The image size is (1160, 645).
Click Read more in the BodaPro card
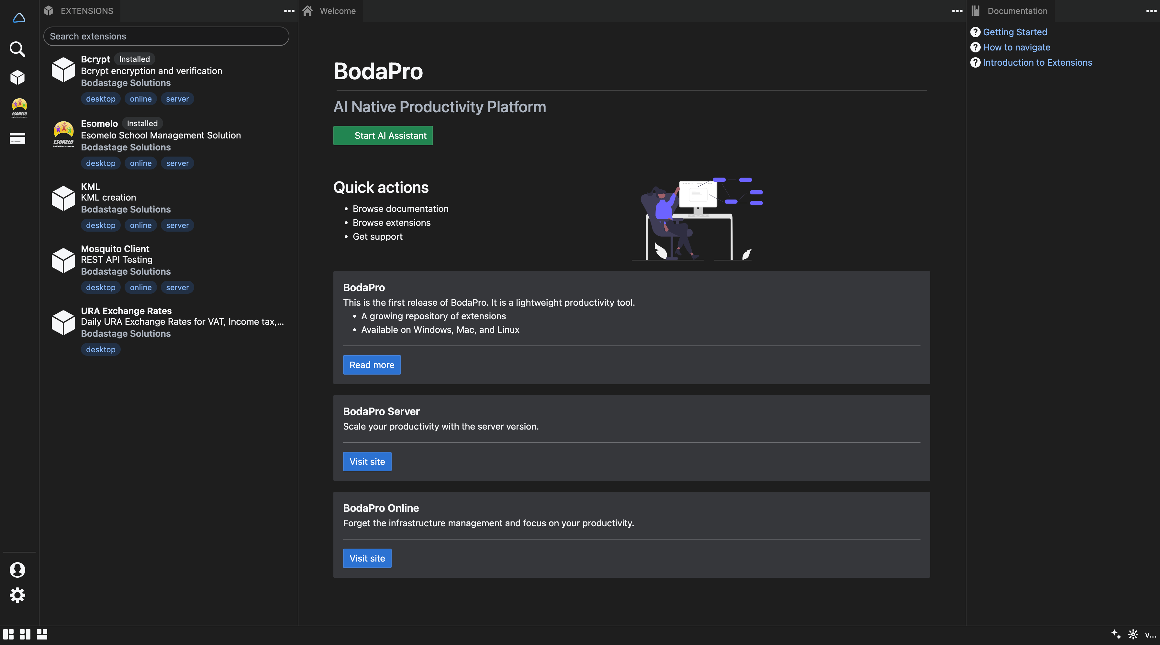[x=372, y=365]
